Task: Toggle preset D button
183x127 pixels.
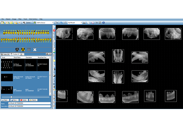Action: [54, 106]
